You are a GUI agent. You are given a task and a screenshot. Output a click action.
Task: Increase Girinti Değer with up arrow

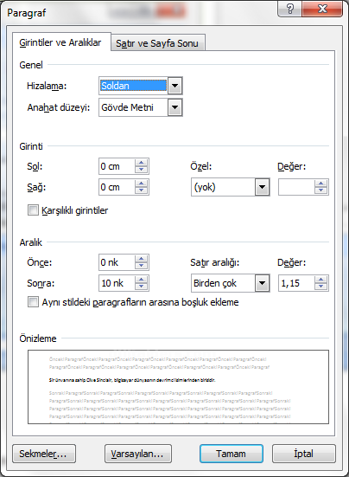pos(320,184)
